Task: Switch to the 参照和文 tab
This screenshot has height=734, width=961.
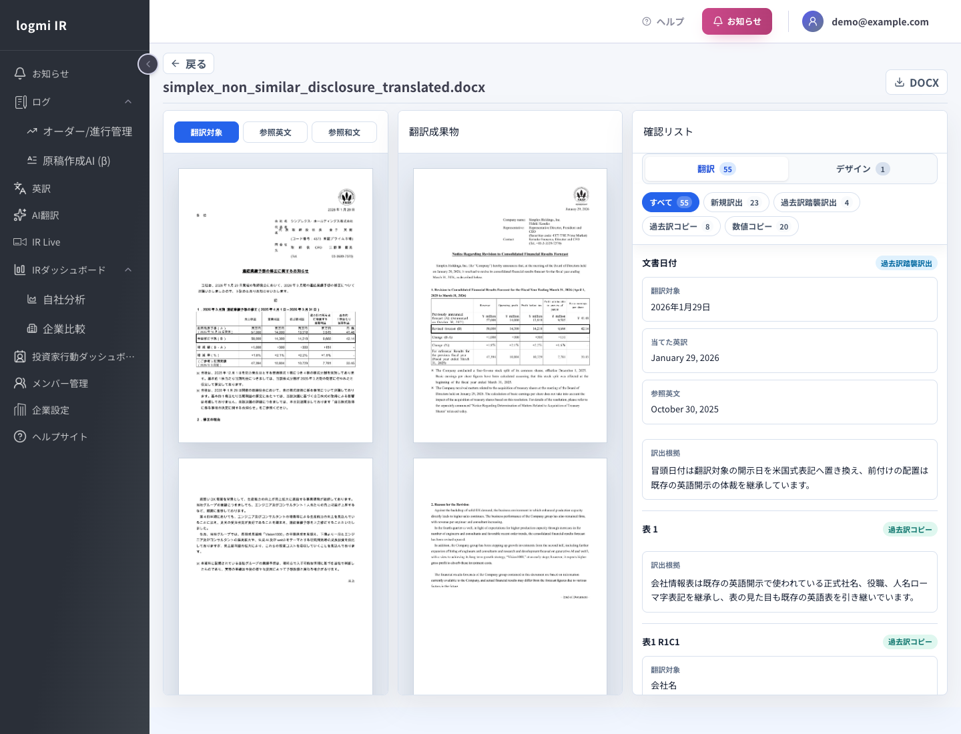Action: click(344, 132)
